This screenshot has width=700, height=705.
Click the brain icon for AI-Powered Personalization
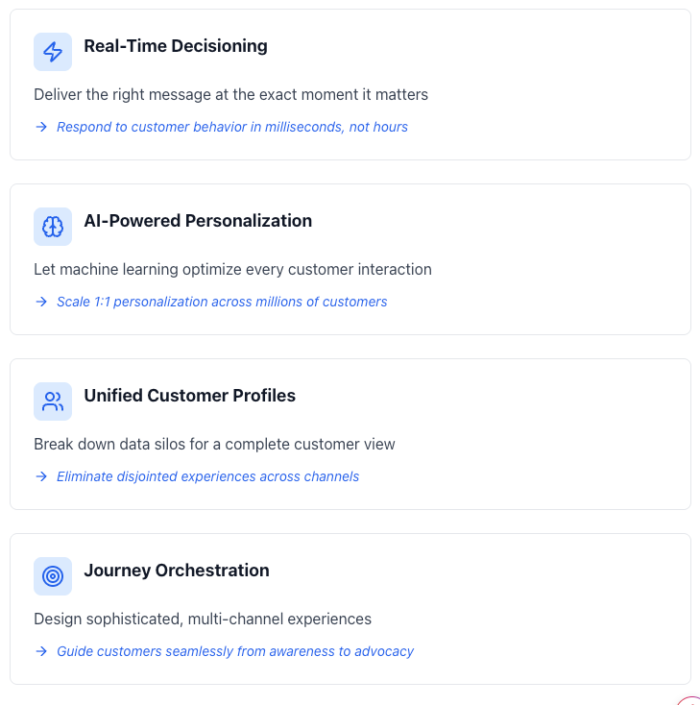coord(53,227)
